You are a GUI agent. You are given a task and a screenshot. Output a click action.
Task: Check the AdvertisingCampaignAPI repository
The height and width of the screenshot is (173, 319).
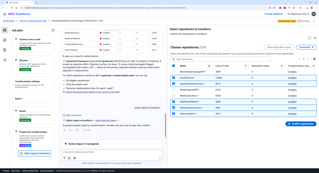174,72
